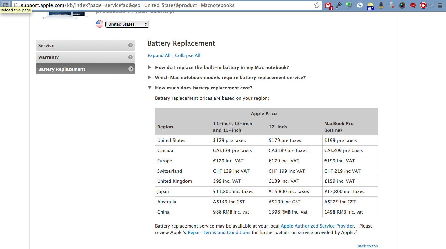The height and width of the screenshot is (249, 446).
Task: Open the Google Voice phone extension
Action: 360,5
